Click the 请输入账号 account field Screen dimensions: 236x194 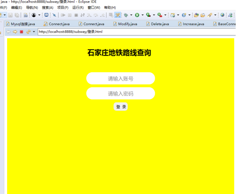[x=121, y=79]
